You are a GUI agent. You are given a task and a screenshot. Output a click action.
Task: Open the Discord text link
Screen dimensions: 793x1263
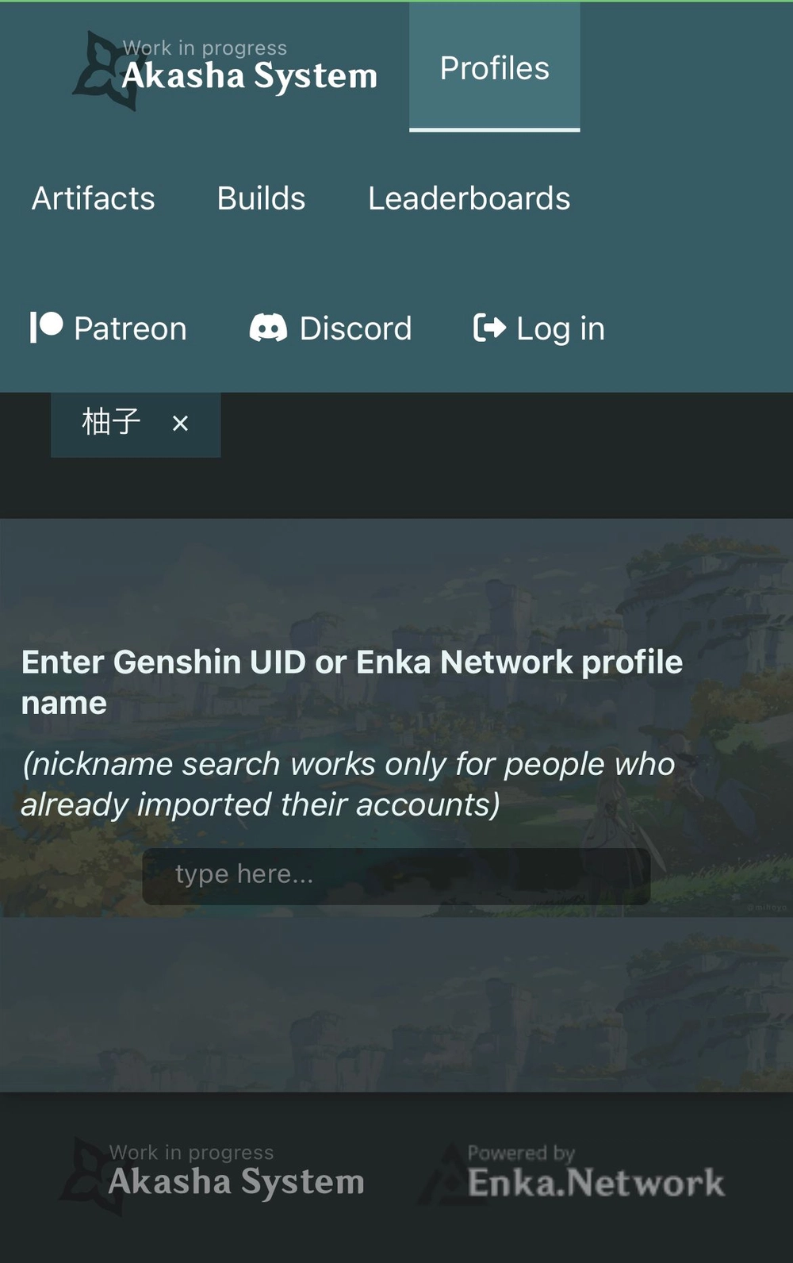355,328
